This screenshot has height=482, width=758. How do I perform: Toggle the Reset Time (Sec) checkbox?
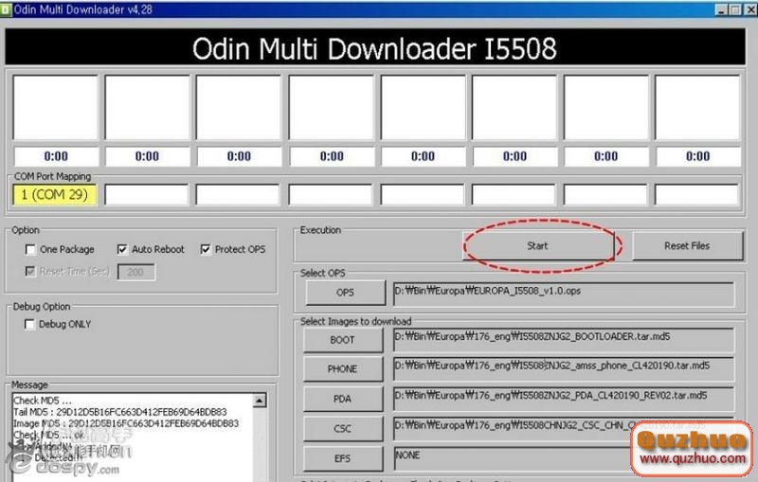(x=30, y=272)
